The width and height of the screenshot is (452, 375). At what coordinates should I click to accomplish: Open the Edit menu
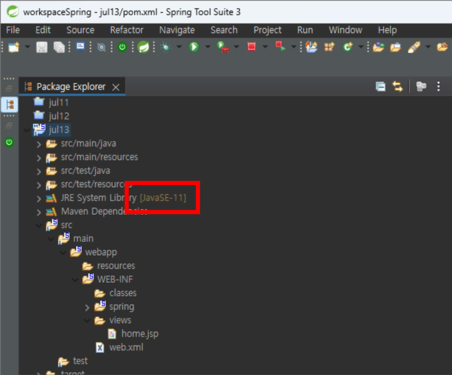pos(43,30)
